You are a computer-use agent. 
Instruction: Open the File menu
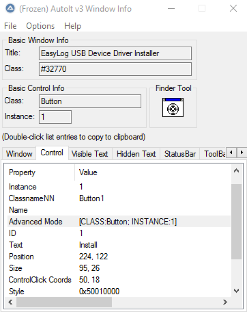10,26
